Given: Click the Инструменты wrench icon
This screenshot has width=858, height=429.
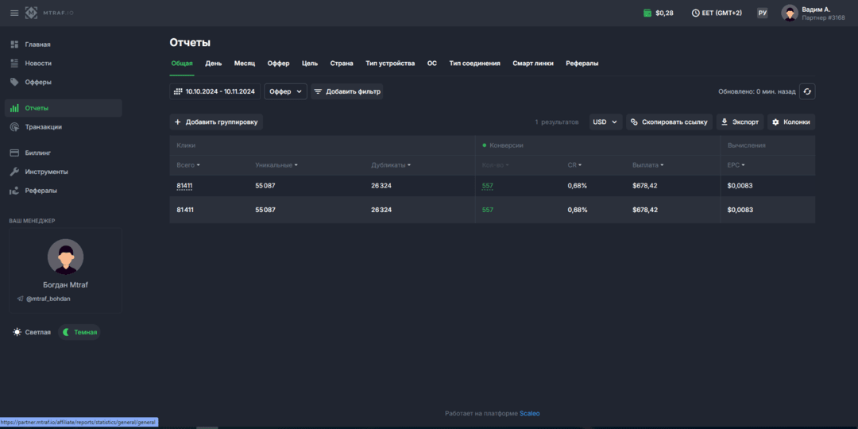Looking at the screenshot, I should point(15,172).
